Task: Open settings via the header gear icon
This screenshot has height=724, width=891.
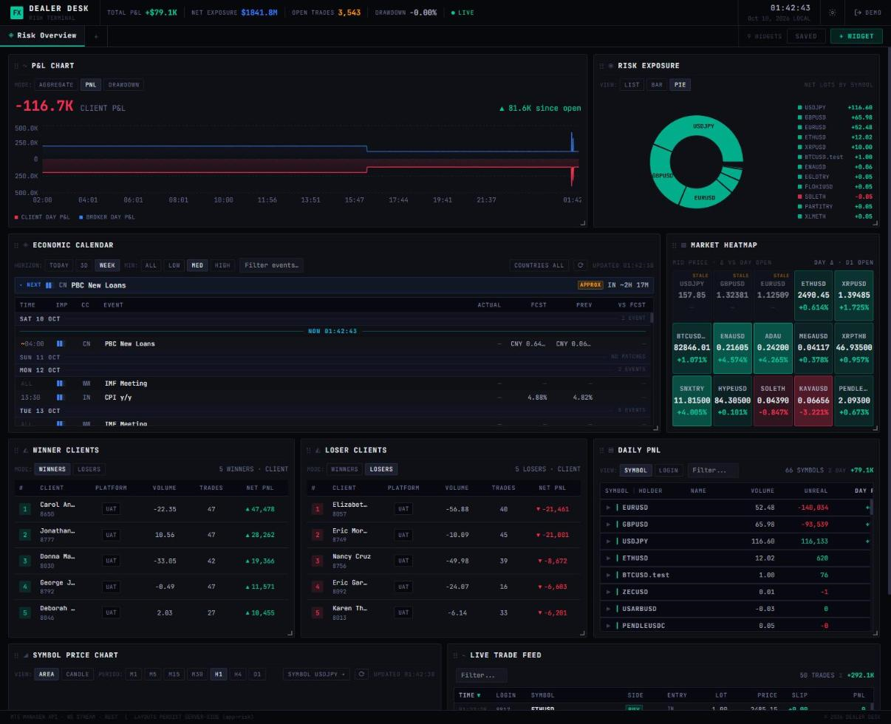Action: pyautogui.click(x=833, y=13)
